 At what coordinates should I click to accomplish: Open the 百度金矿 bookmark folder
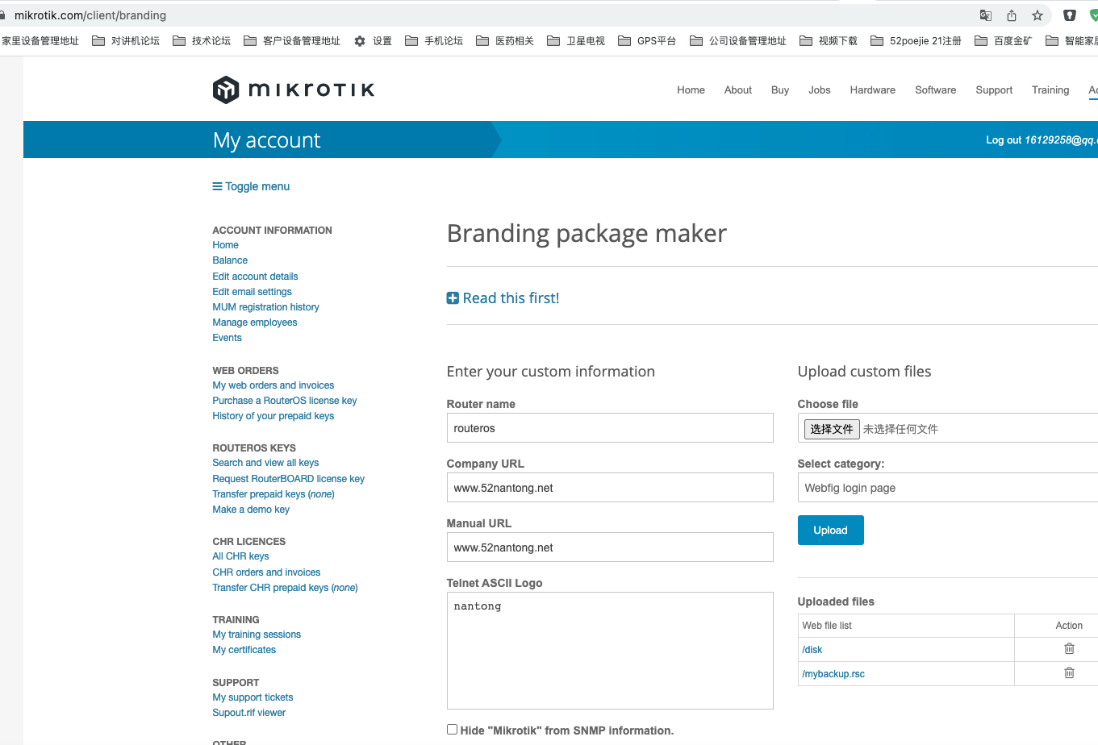click(1004, 41)
